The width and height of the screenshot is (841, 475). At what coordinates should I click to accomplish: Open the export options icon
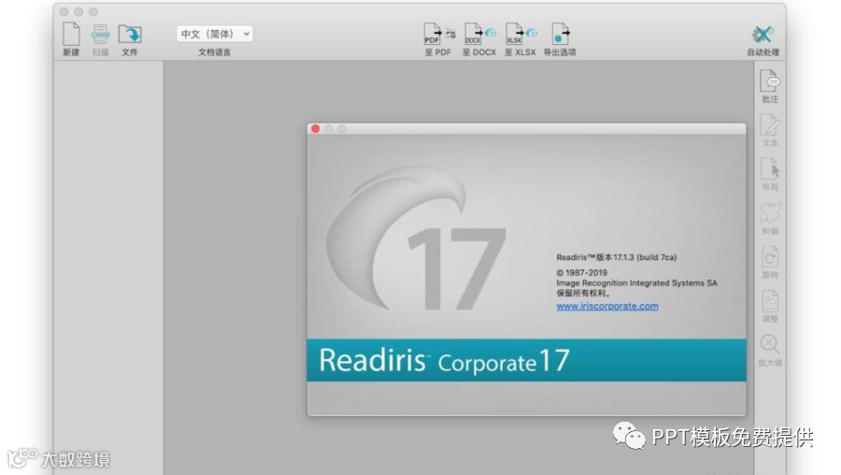click(x=560, y=34)
